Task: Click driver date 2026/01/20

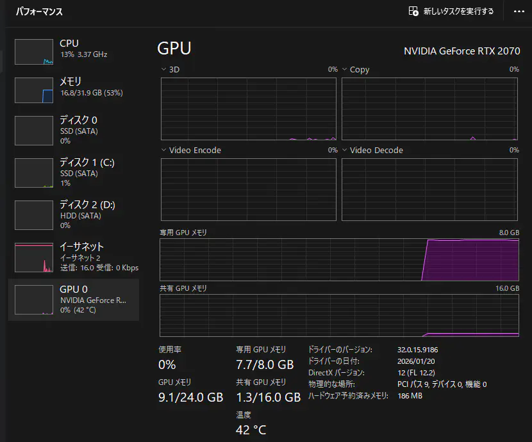Action: 416,361
